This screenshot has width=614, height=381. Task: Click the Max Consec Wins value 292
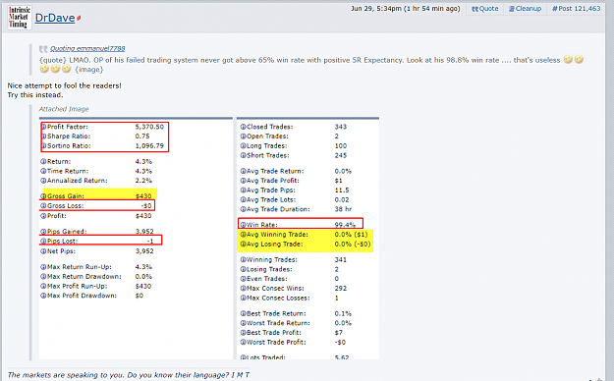pyautogui.click(x=341, y=288)
